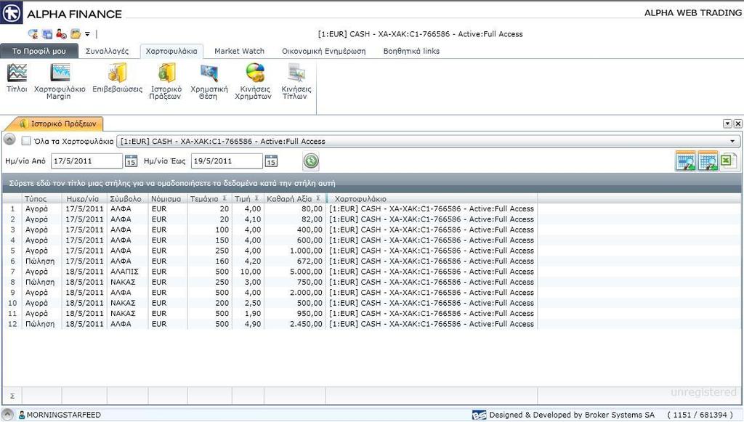The width and height of the screenshot is (744, 422).
Task: Click the MORNINGSTARFEED user icon
Action: click(x=22, y=415)
